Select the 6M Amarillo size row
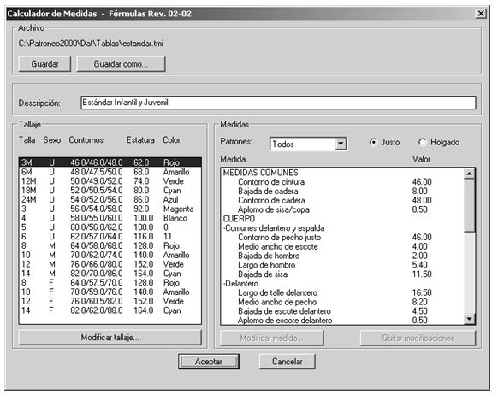Screen dimensions: 498x395 pos(110,172)
